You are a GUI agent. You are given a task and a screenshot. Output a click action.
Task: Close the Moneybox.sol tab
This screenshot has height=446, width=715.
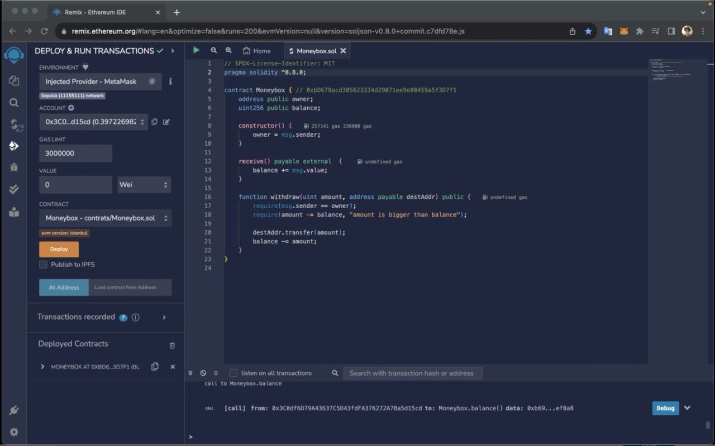pyautogui.click(x=343, y=50)
